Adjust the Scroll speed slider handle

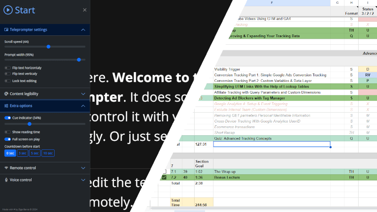[x=49, y=47]
